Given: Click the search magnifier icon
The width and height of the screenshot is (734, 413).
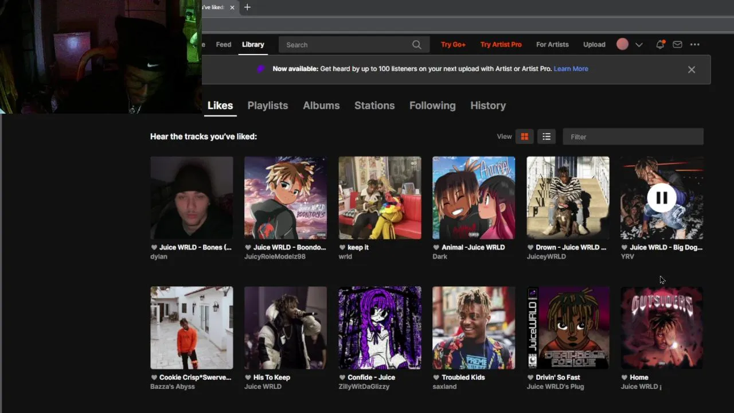Looking at the screenshot, I should click(x=416, y=45).
